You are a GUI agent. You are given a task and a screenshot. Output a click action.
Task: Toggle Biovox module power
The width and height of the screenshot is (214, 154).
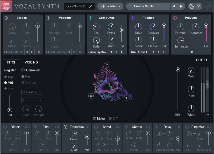pyautogui.click(x=6, y=18)
